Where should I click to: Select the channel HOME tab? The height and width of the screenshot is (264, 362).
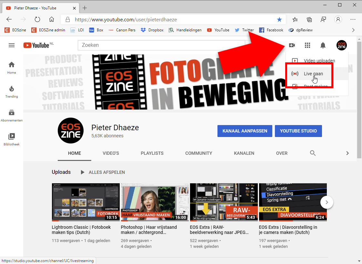74,153
